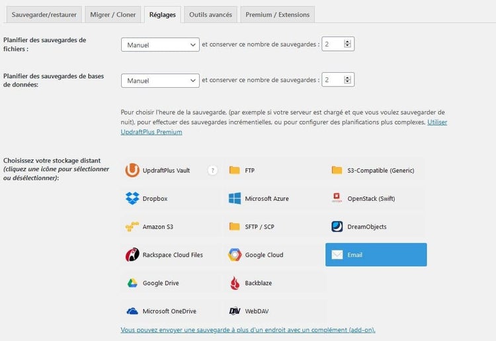The width and height of the screenshot is (496, 341).
Task: Open the UpdraftPlus Vault help question mark
Action: (212, 170)
